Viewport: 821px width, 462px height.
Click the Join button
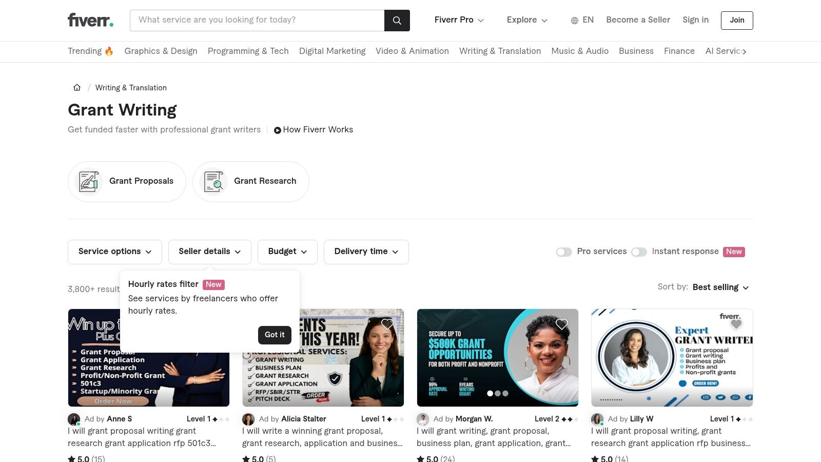(737, 21)
